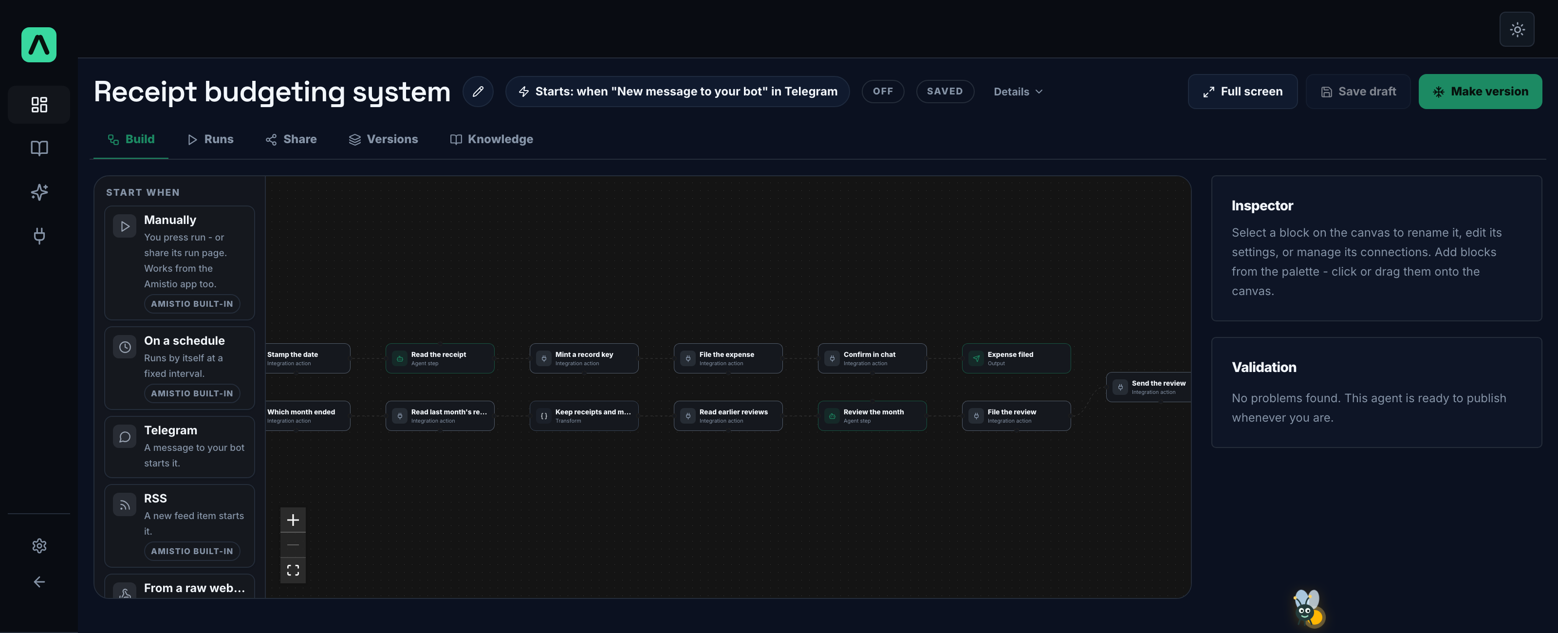1558x633 pixels.
Task: Select the File the review block
Action: pos(1016,416)
